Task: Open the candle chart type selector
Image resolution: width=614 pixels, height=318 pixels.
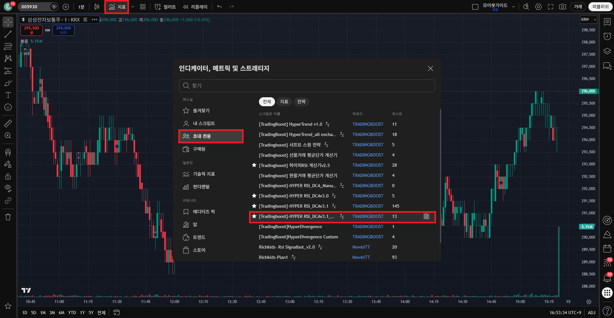Action: click(x=97, y=7)
